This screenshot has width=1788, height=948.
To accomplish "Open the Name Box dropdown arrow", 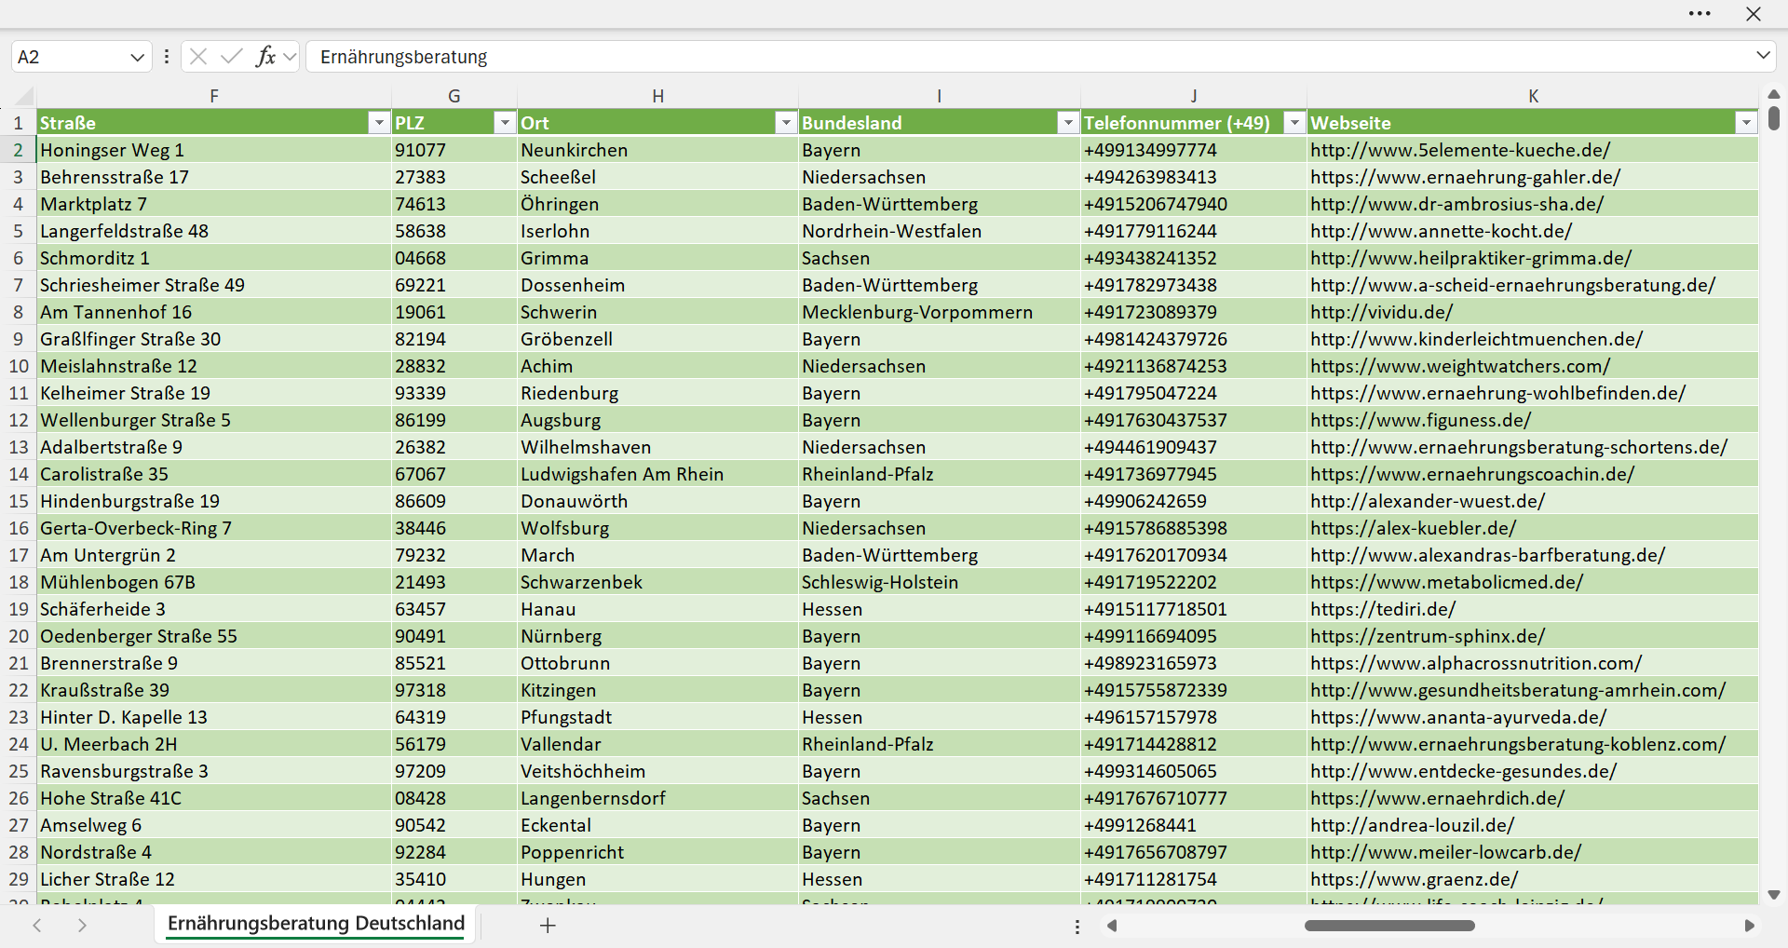I will pyautogui.click(x=137, y=57).
